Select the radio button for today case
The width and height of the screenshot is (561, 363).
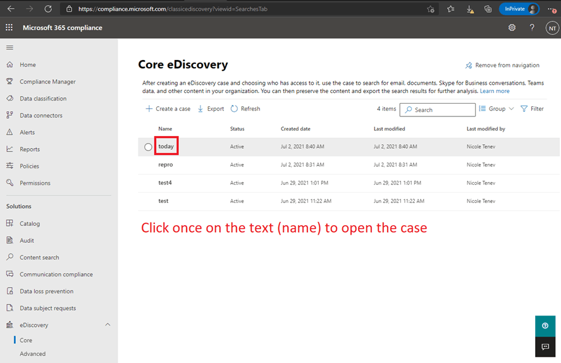(148, 147)
